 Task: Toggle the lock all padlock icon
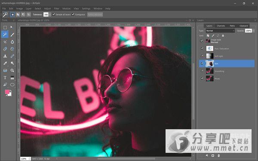coord(223,36)
